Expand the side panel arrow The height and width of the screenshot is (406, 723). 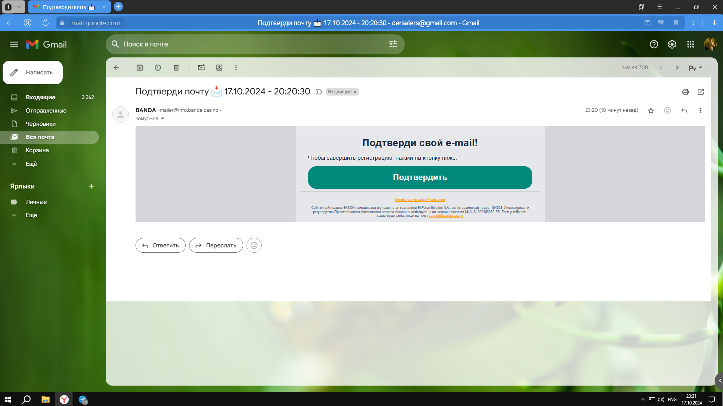pyautogui.click(x=720, y=381)
